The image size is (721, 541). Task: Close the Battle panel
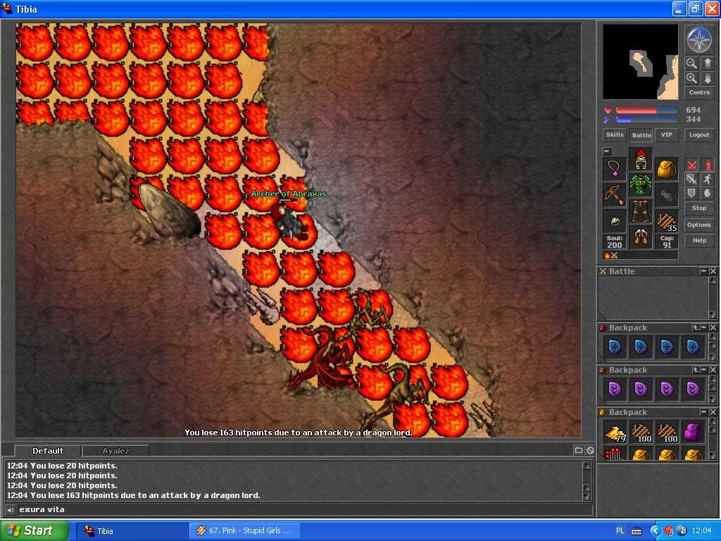click(713, 271)
